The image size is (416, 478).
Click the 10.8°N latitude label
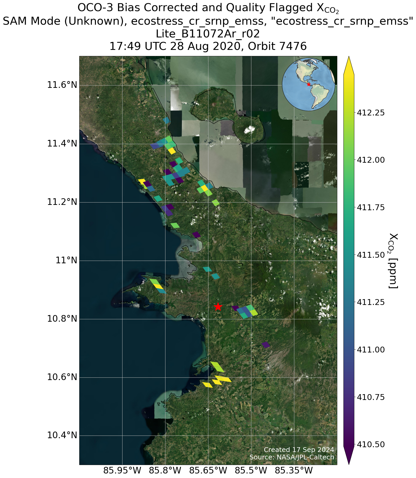(62, 319)
